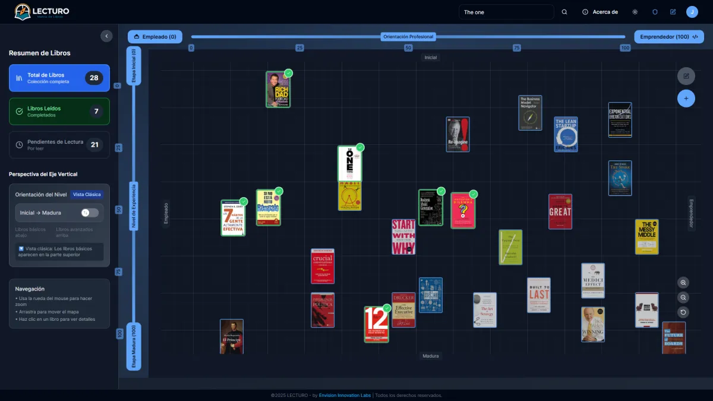
Task: Click Empleado (0) axis button
Action: coord(155,37)
